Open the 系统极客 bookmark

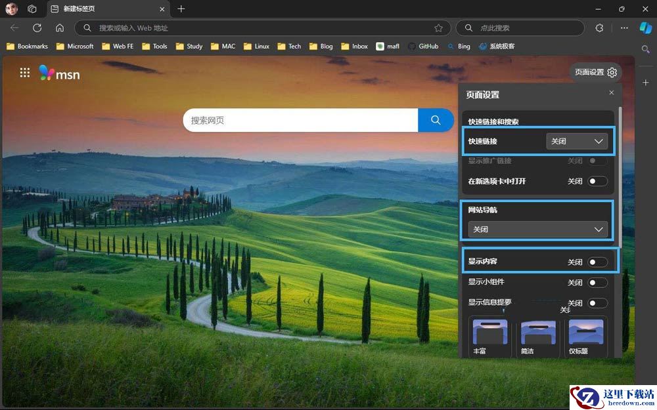point(497,47)
